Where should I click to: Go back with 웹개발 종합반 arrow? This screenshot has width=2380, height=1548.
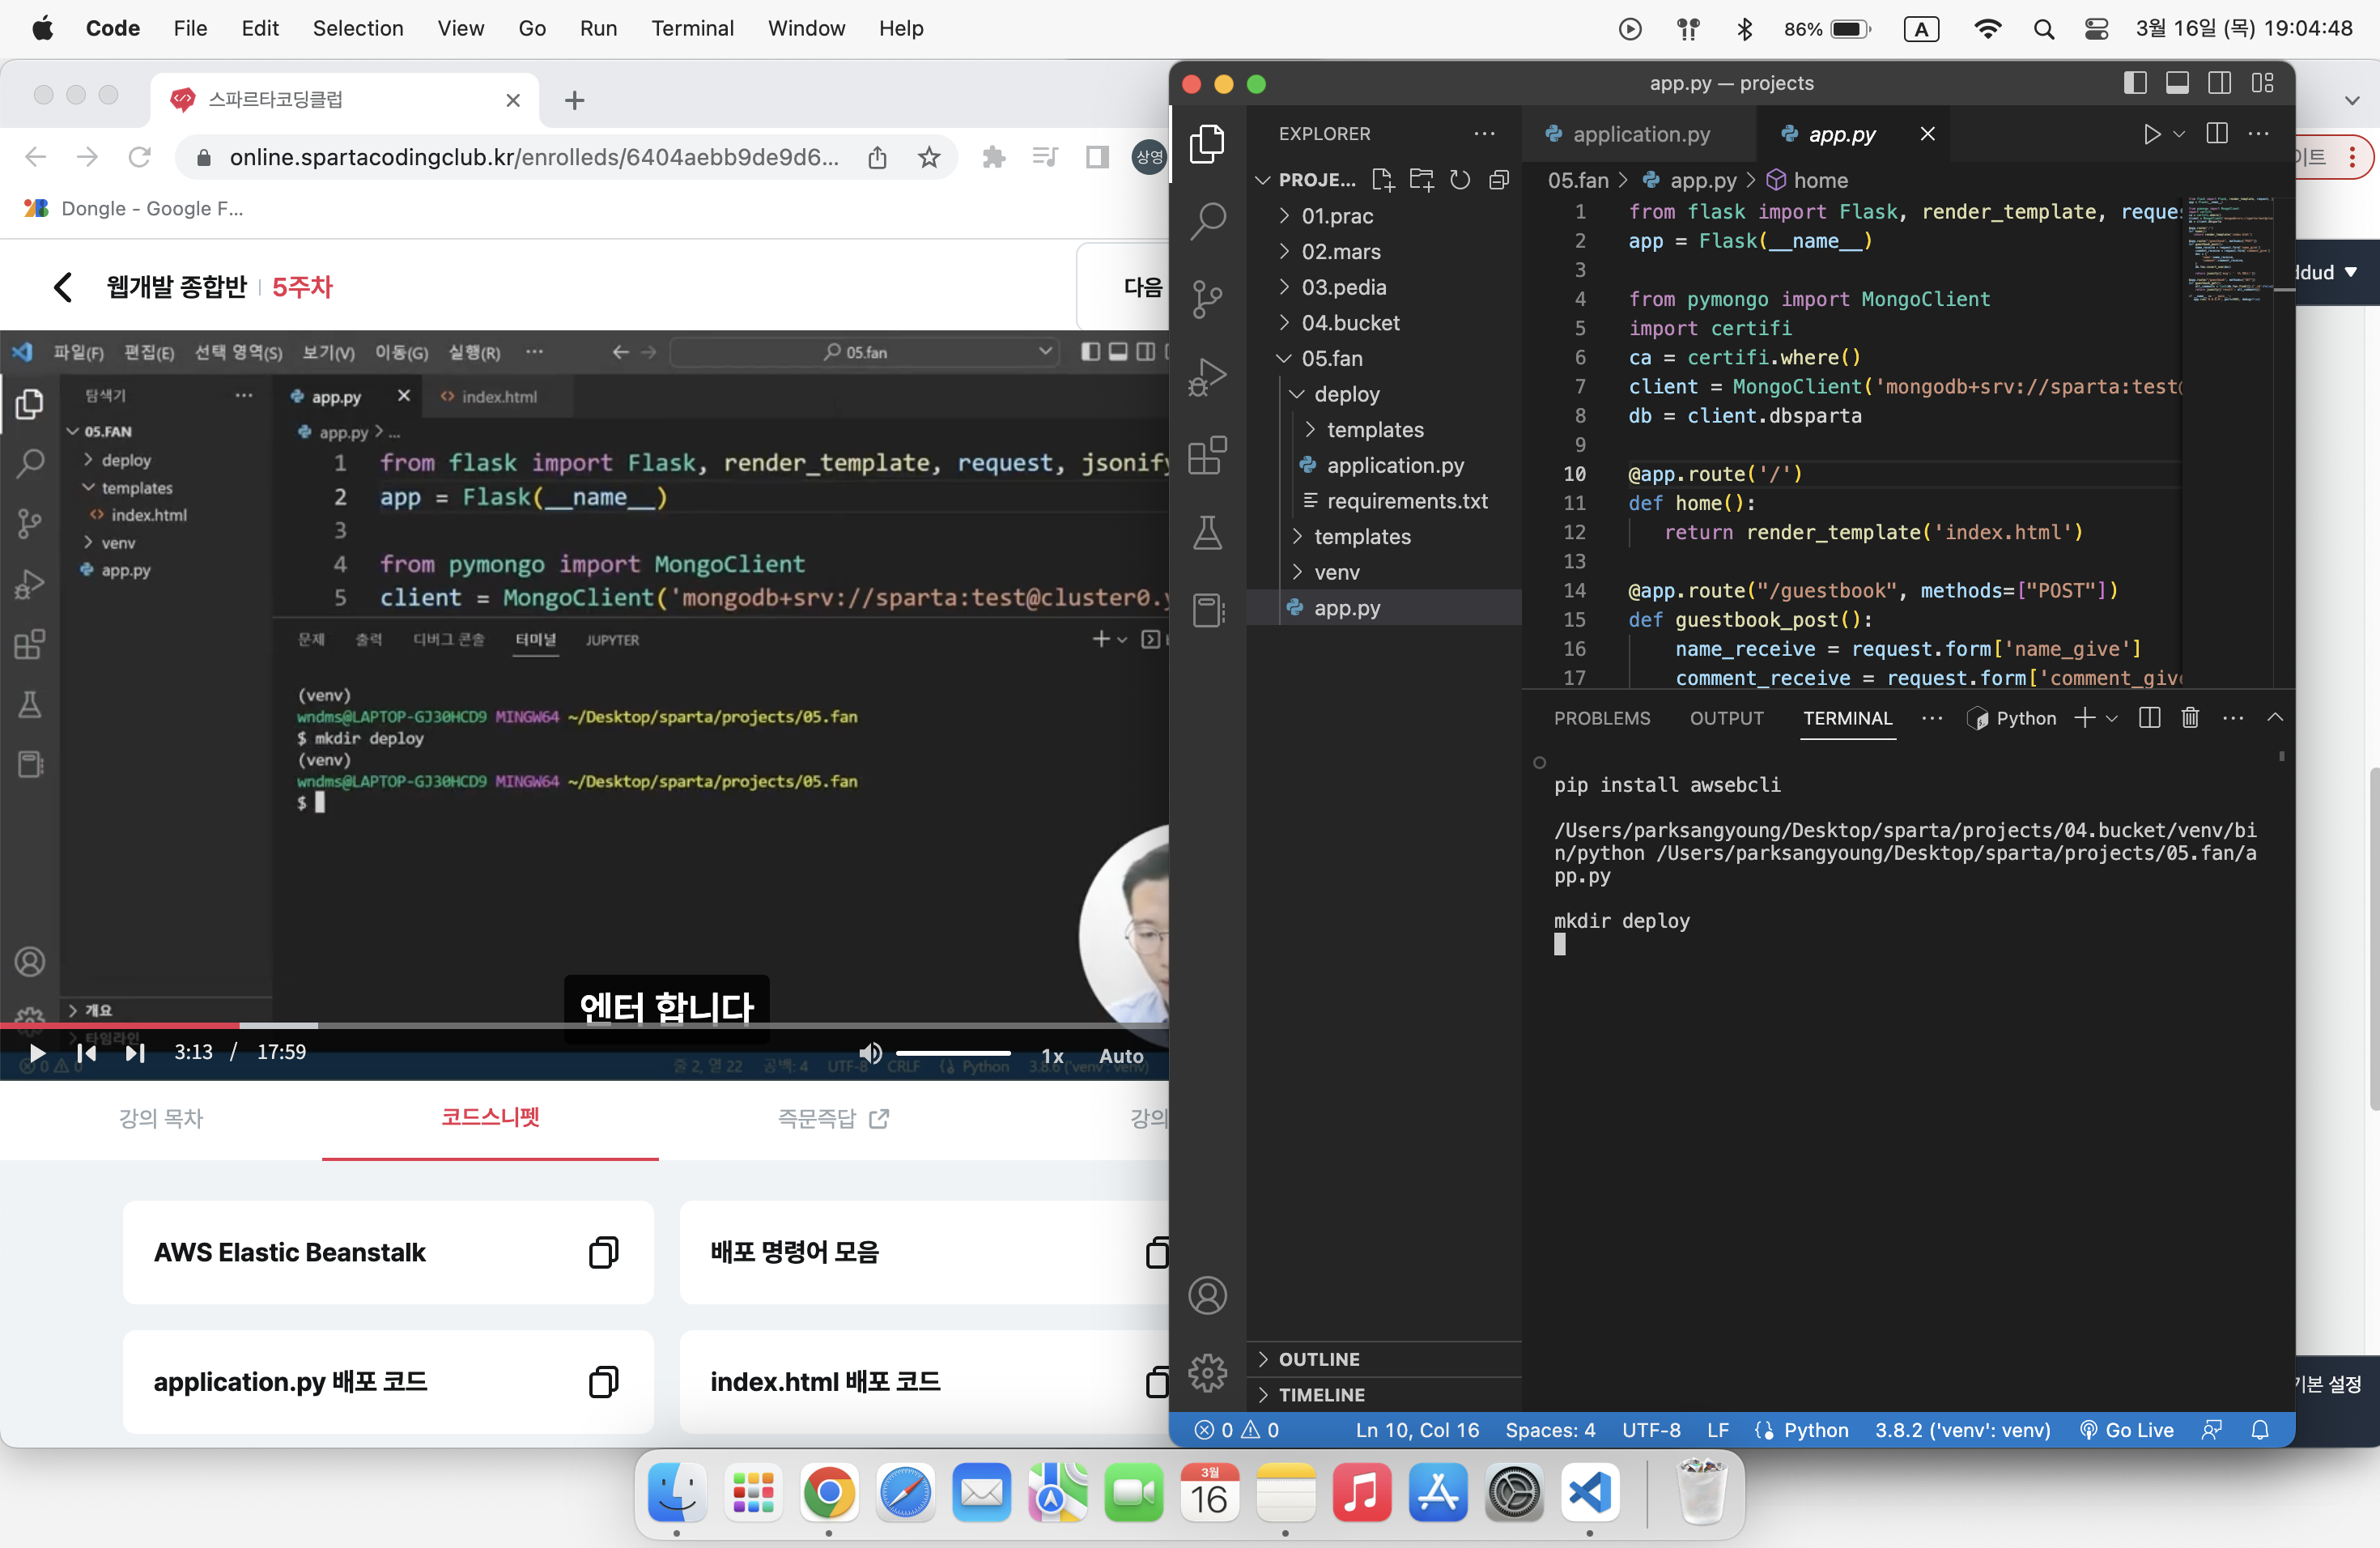(x=63, y=287)
